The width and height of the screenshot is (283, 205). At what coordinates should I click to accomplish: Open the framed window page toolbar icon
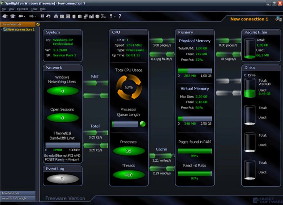(68, 16)
